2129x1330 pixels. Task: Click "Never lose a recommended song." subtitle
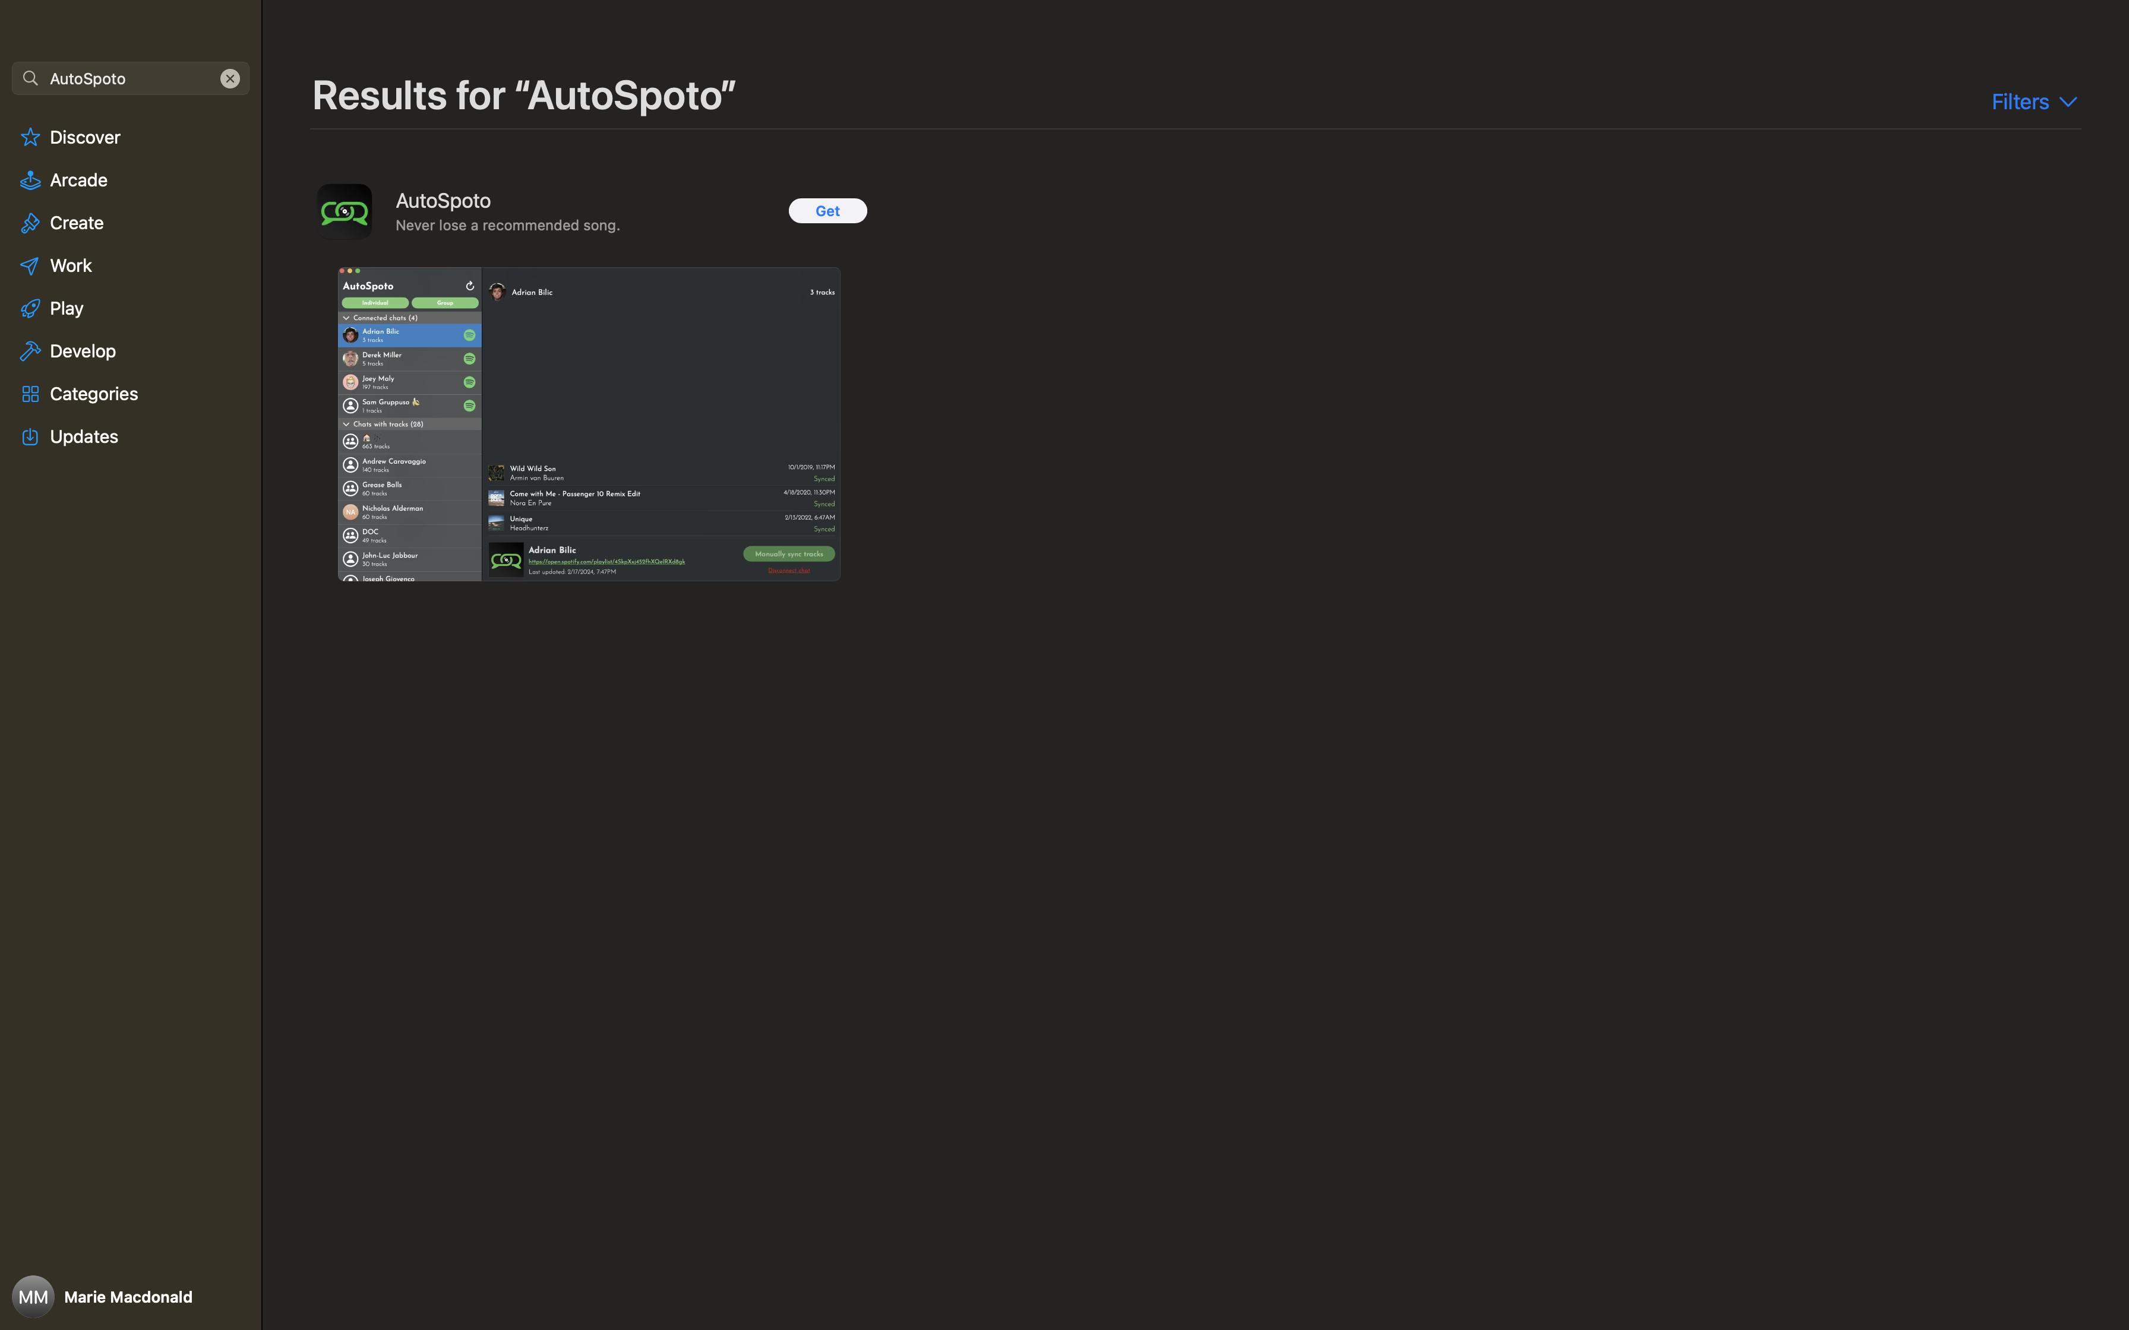tap(508, 226)
